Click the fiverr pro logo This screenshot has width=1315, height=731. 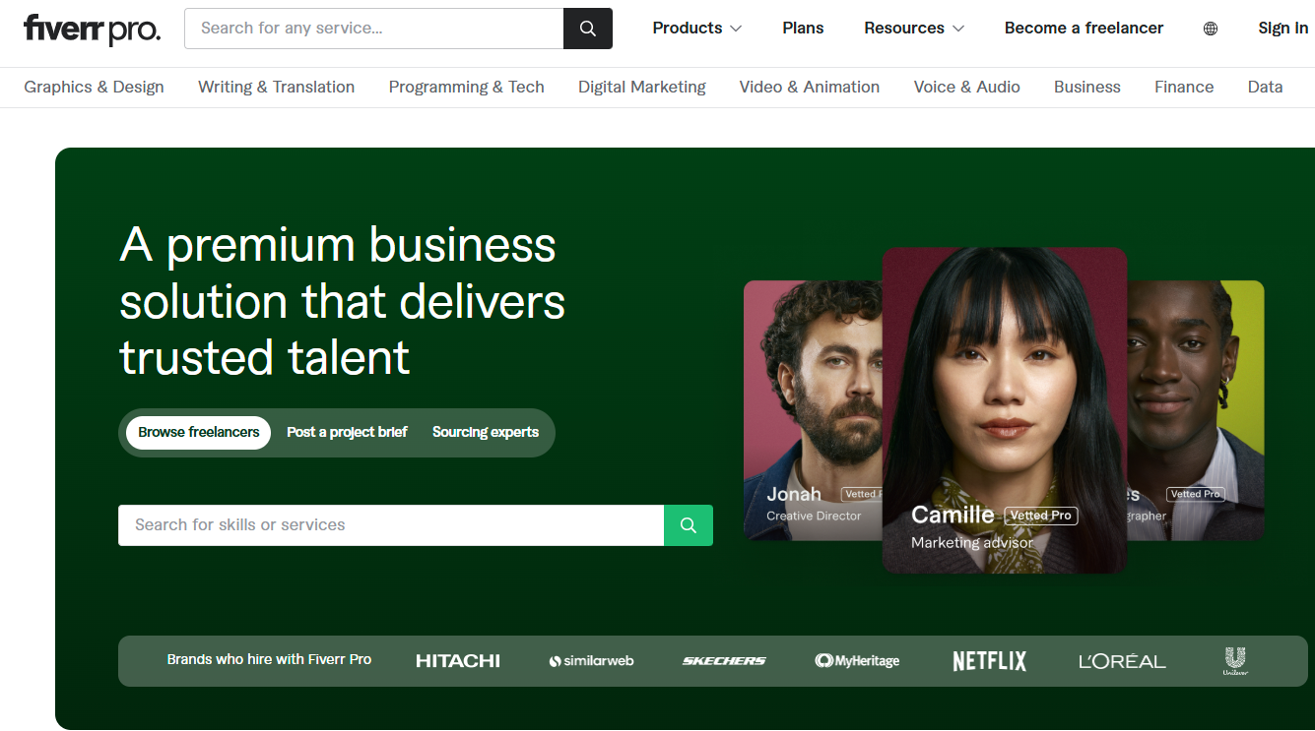coord(91,28)
